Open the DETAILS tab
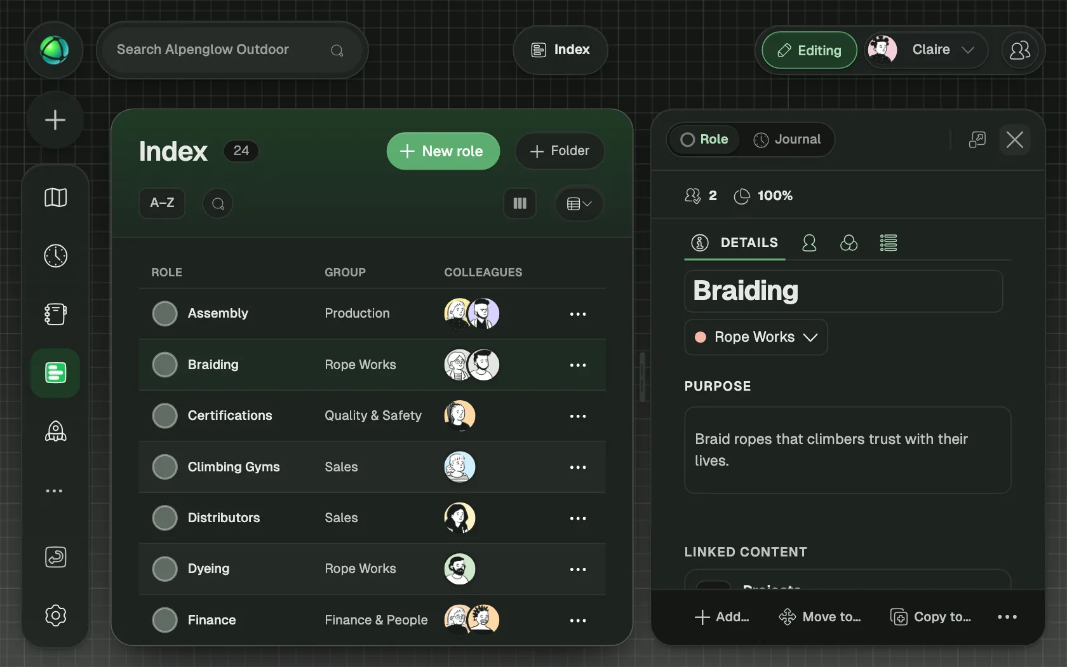Image resolution: width=1067 pixels, height=667 pixels. tap(735, 243)
